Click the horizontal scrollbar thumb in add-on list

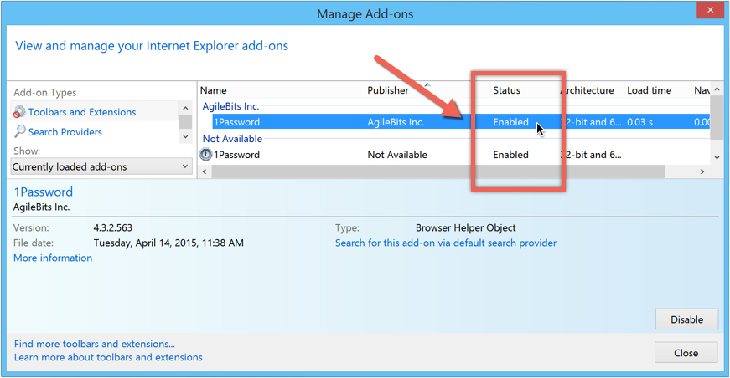[438, 171]
